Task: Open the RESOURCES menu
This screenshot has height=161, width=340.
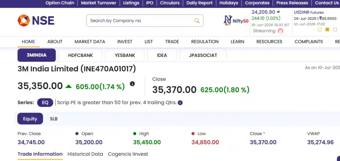Action: 269,42
